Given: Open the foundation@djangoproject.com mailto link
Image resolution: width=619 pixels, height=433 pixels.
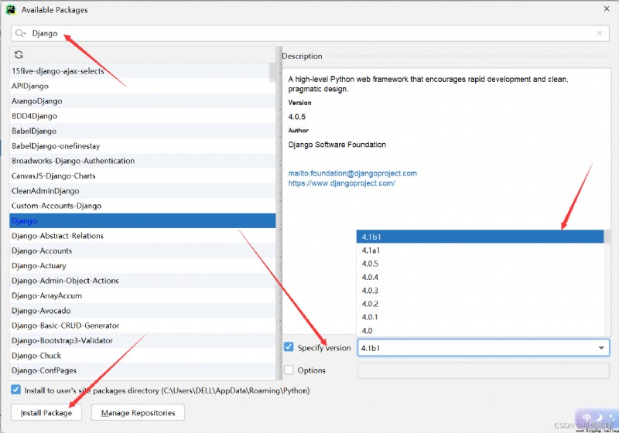Looking at the screenshot, I should [x=353, y=173].
